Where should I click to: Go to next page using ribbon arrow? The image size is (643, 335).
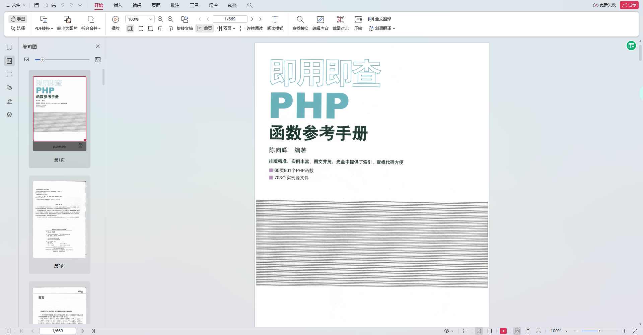pos(252,19)
